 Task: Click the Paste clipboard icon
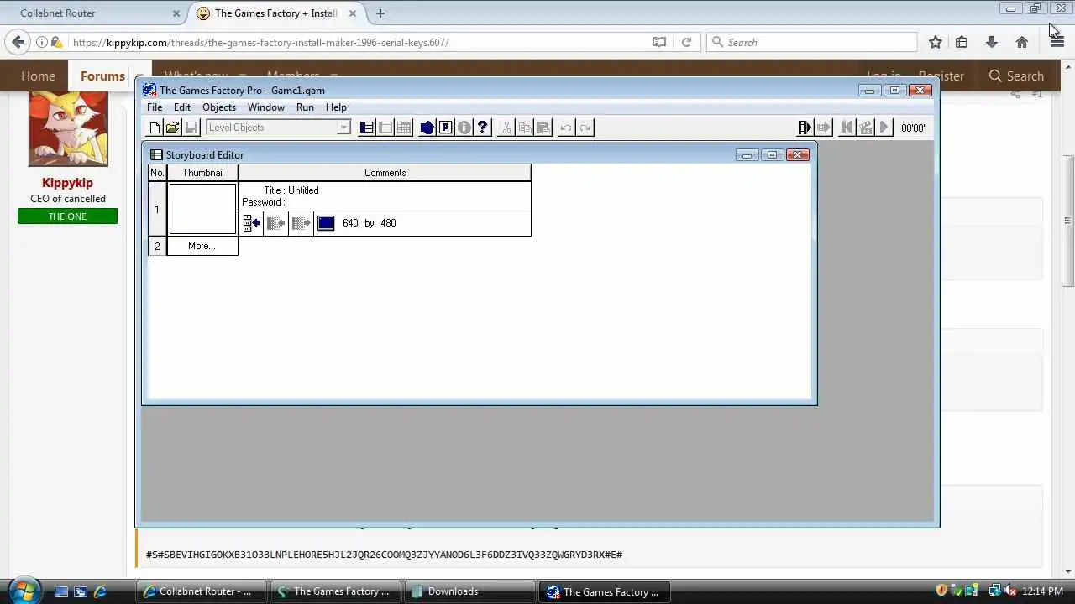click(543, 128)
